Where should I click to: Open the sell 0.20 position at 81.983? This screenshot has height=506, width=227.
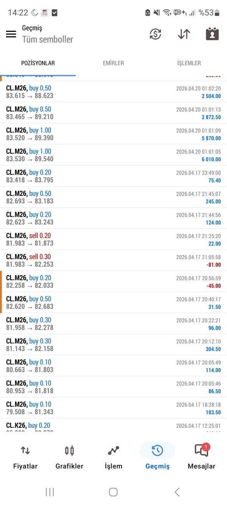tap(113, 239)
